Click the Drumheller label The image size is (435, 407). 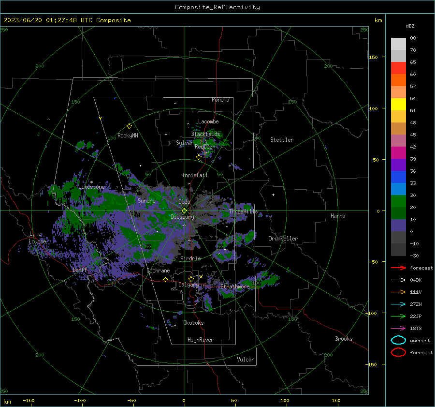click(283, 239)
